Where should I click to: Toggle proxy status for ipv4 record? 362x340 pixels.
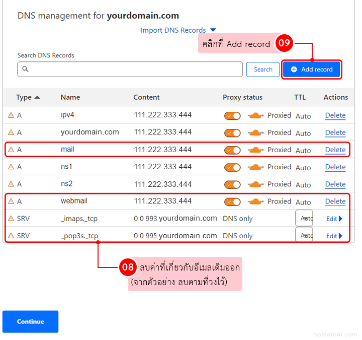coord(232,116)
